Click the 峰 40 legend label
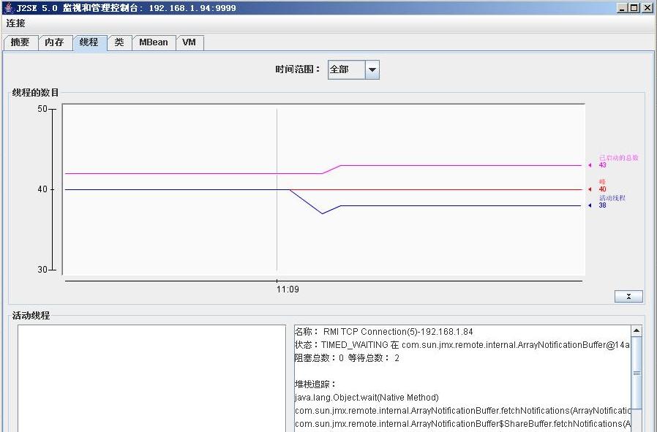657x432 pixels. (x=603, y=186)
